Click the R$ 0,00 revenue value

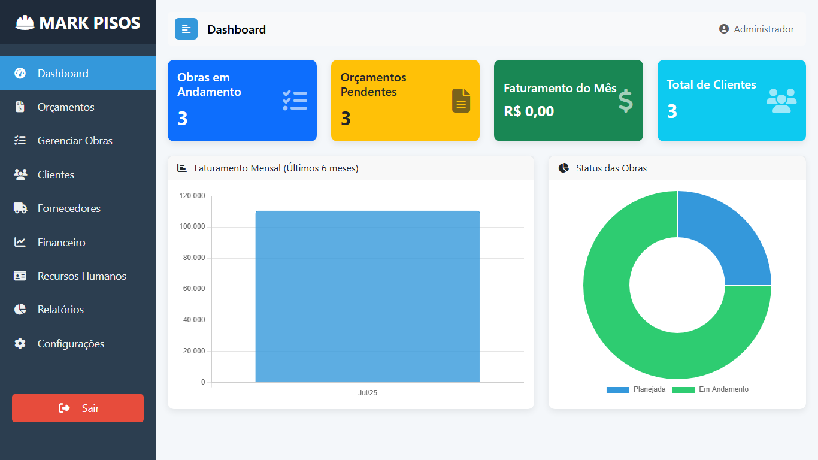pyautogui.click(x=529, y=111)
